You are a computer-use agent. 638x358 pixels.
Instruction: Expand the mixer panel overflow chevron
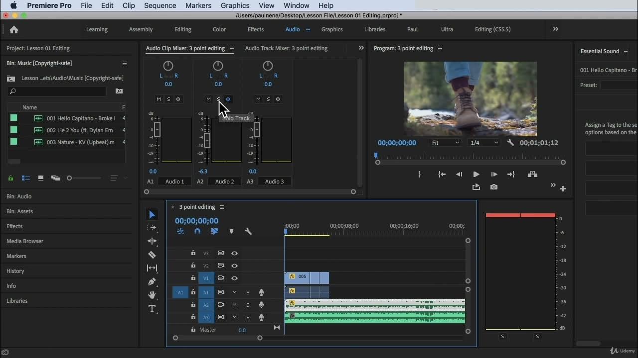point(361,48)
